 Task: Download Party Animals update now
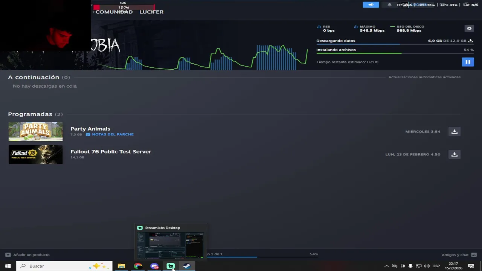455,131
